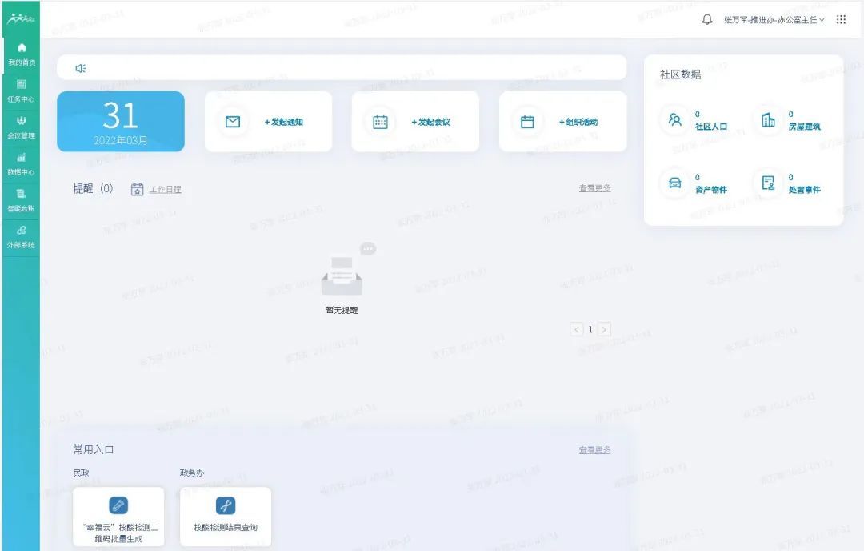Click the 资产物件 car icon

pyautogui.click(x=675, y=183)
